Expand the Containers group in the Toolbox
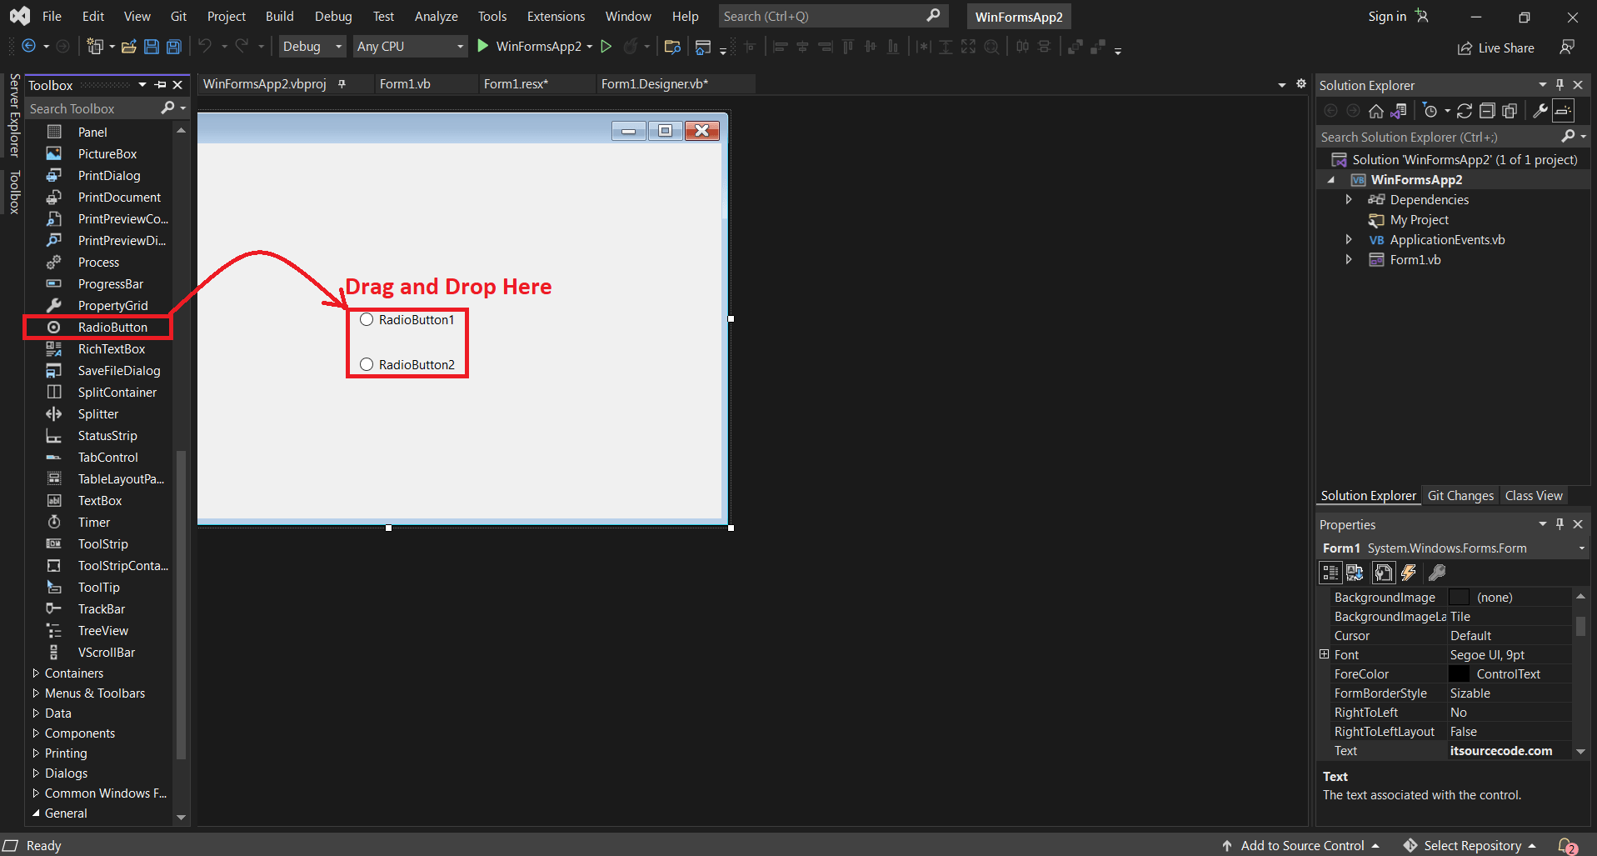 [73, 673]
